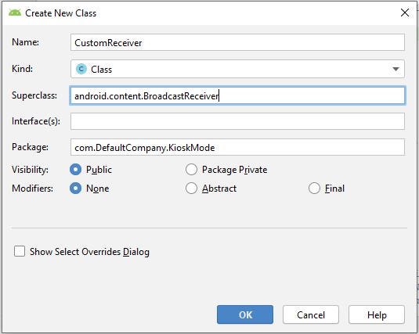Choose the Abstract modifier
The image size is (419, 334).
(191, 189)
